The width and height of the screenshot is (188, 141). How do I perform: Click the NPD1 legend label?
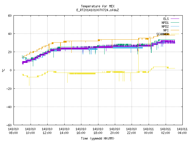[165, 23]
